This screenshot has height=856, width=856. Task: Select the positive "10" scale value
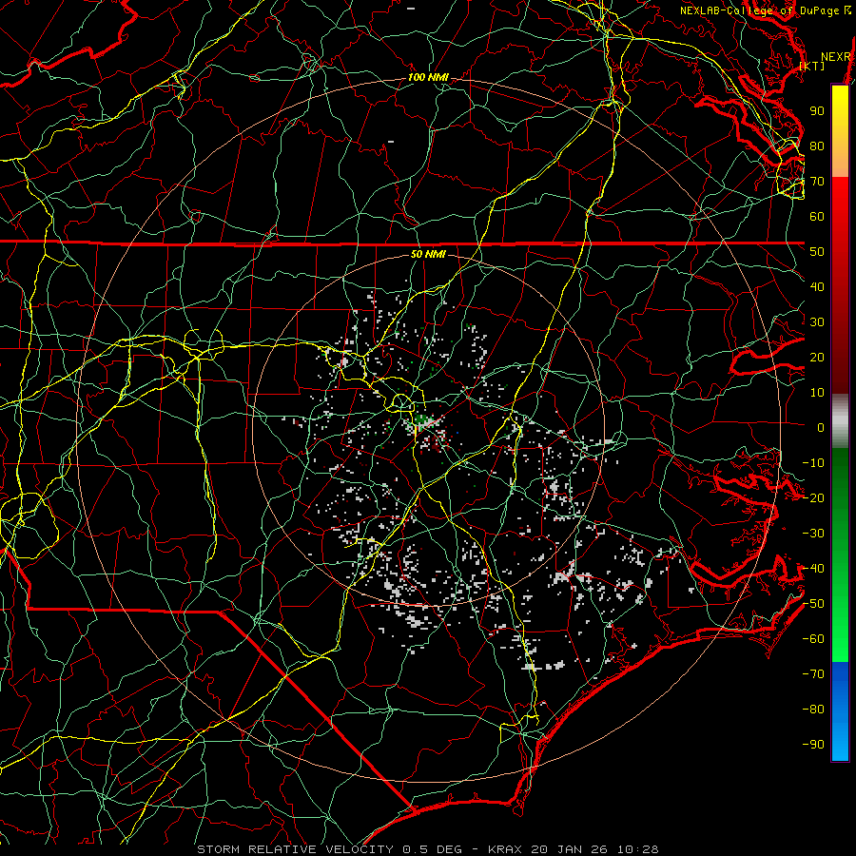[817, 393]
